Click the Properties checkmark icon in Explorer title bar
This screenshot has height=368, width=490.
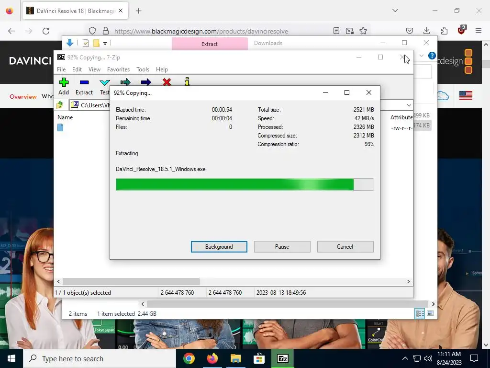coord(86,43)
